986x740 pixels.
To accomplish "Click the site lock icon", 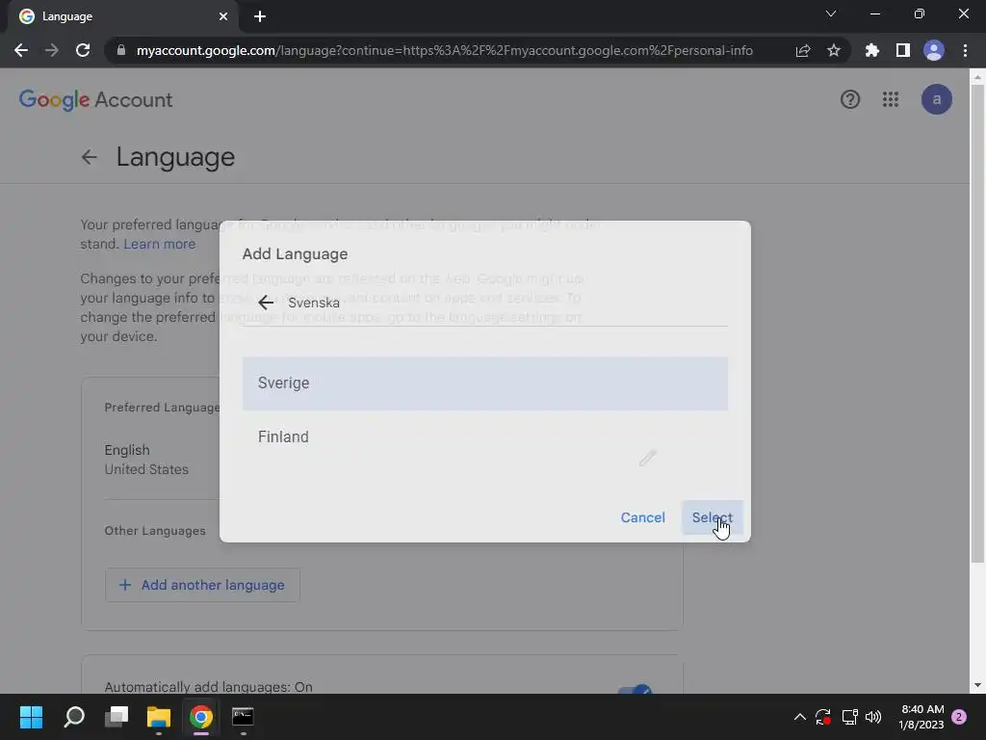I will click(120, 50).
